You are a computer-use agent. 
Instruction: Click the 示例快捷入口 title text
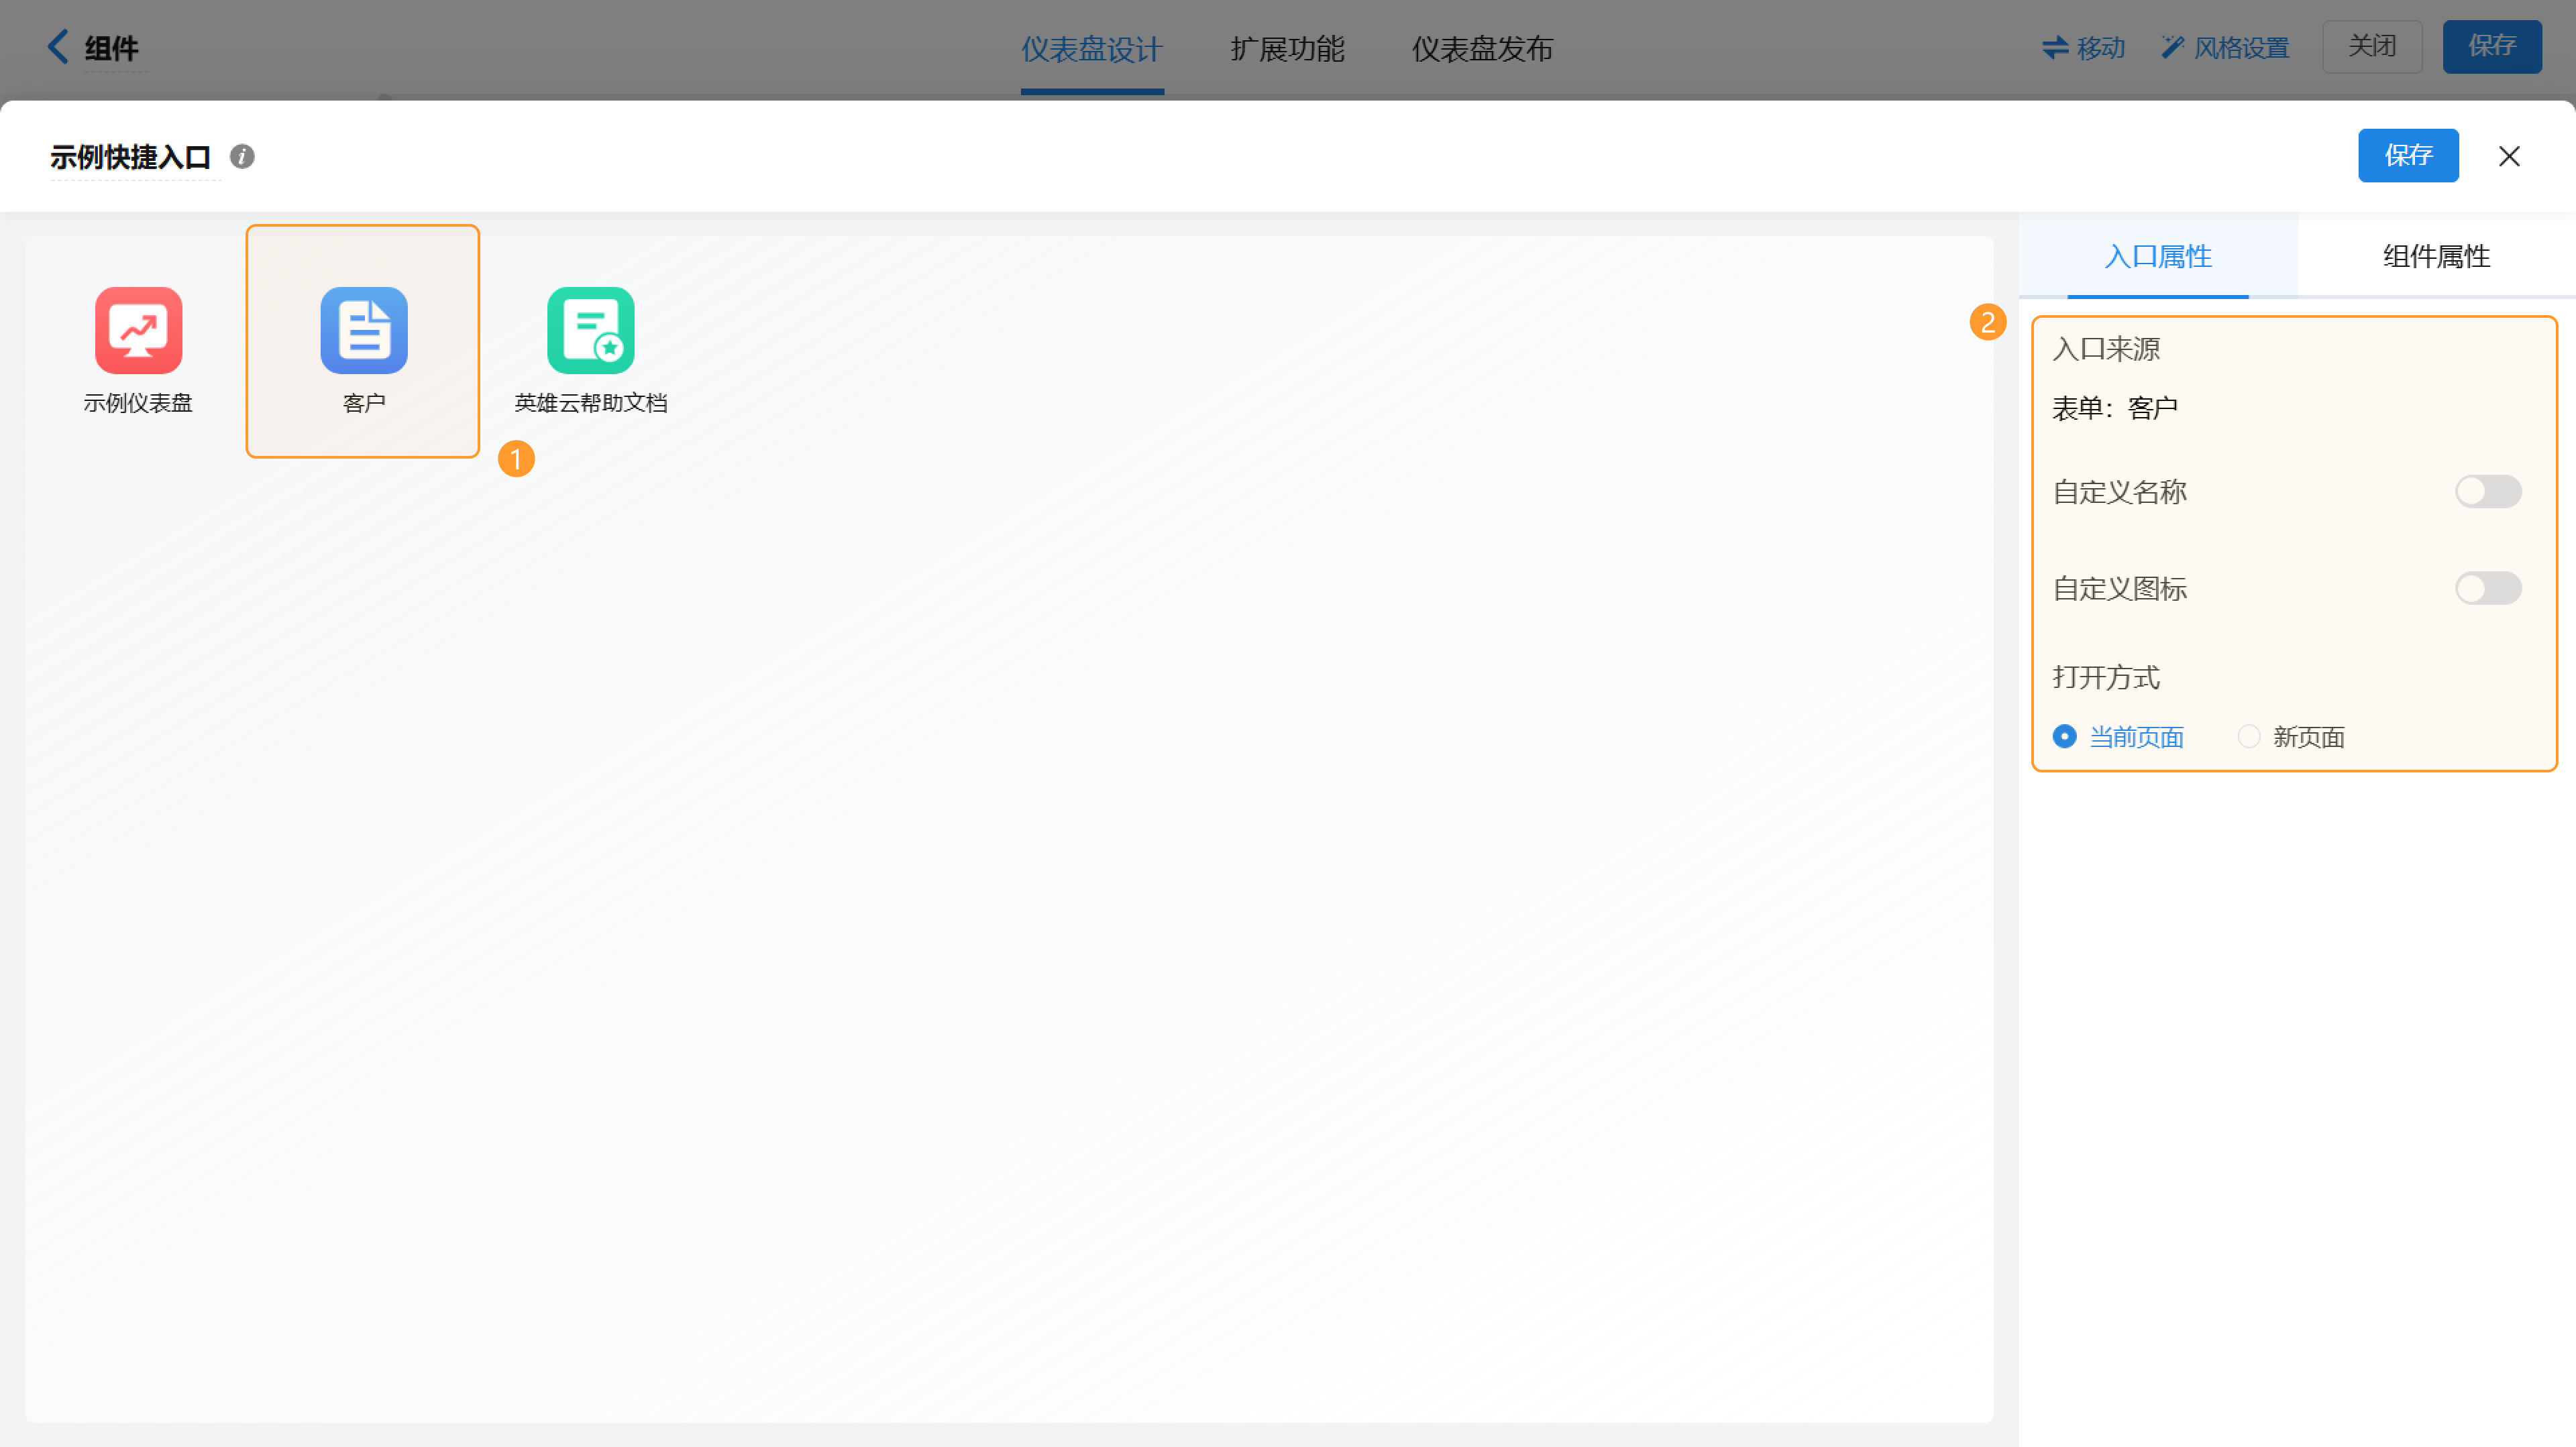point(131,157)
